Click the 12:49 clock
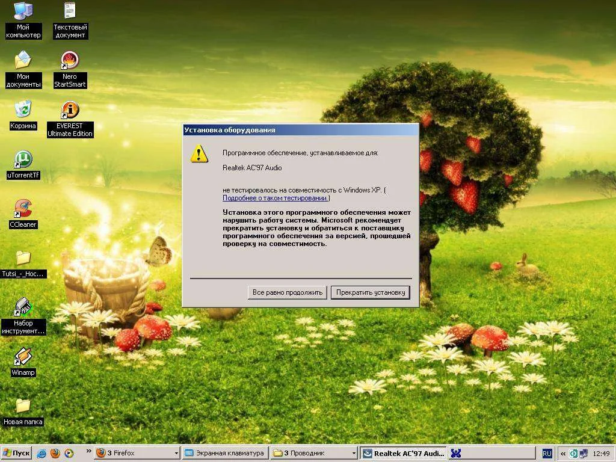 (601, 454)
